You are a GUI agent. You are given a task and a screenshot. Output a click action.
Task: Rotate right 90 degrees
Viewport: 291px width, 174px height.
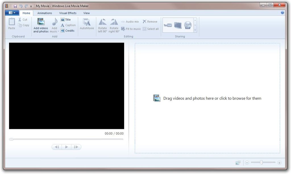(114, 25)
